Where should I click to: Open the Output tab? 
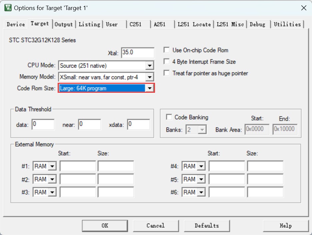click(x=64, y=24)
